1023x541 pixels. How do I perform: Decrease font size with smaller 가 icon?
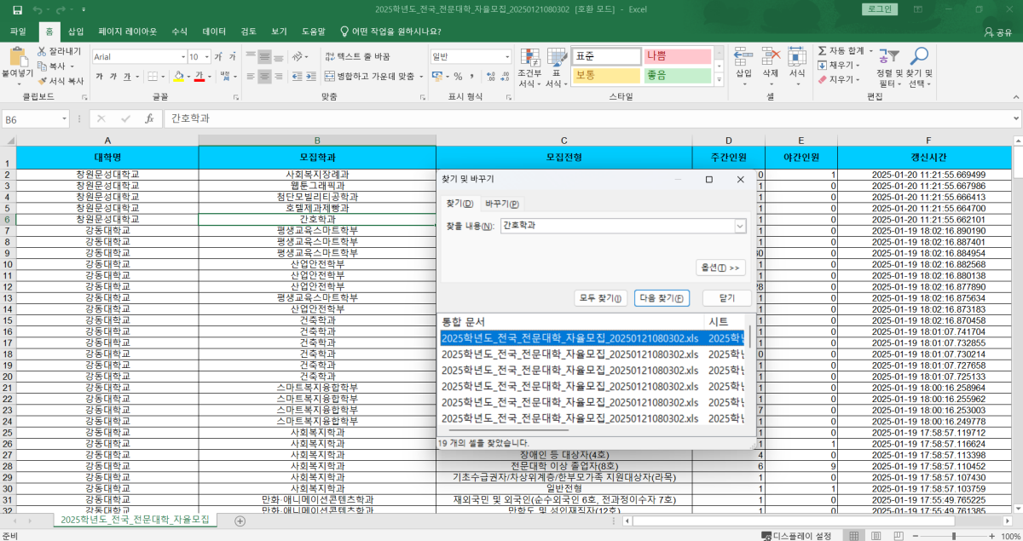(233, 57)
